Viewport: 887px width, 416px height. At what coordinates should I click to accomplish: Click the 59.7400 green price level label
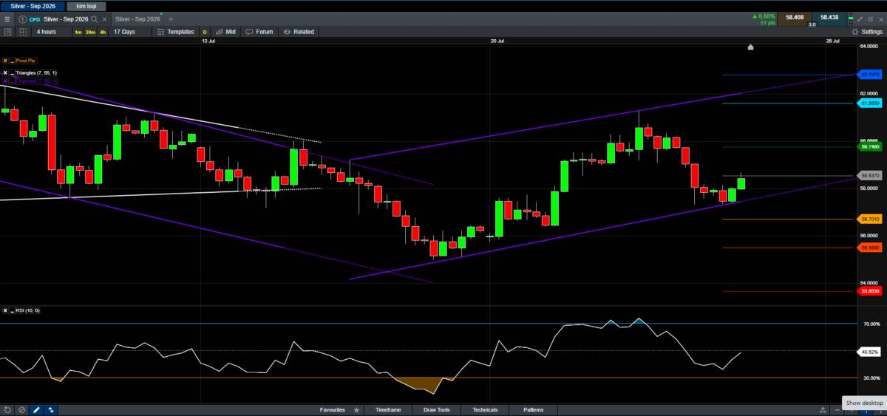click(x=869, y=147)
